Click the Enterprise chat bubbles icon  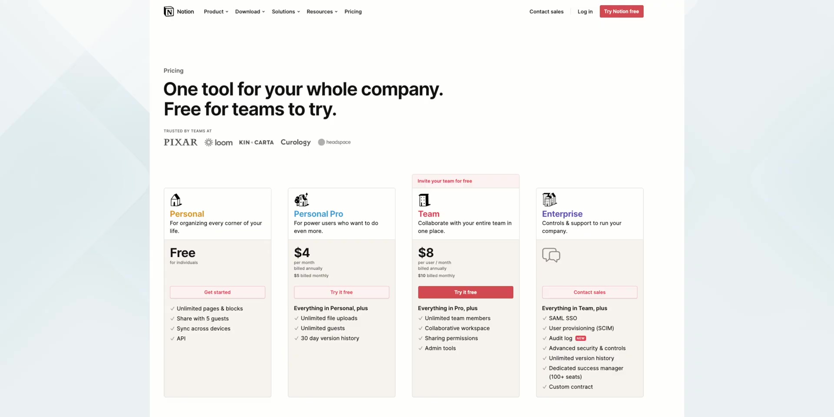point(551,255)
